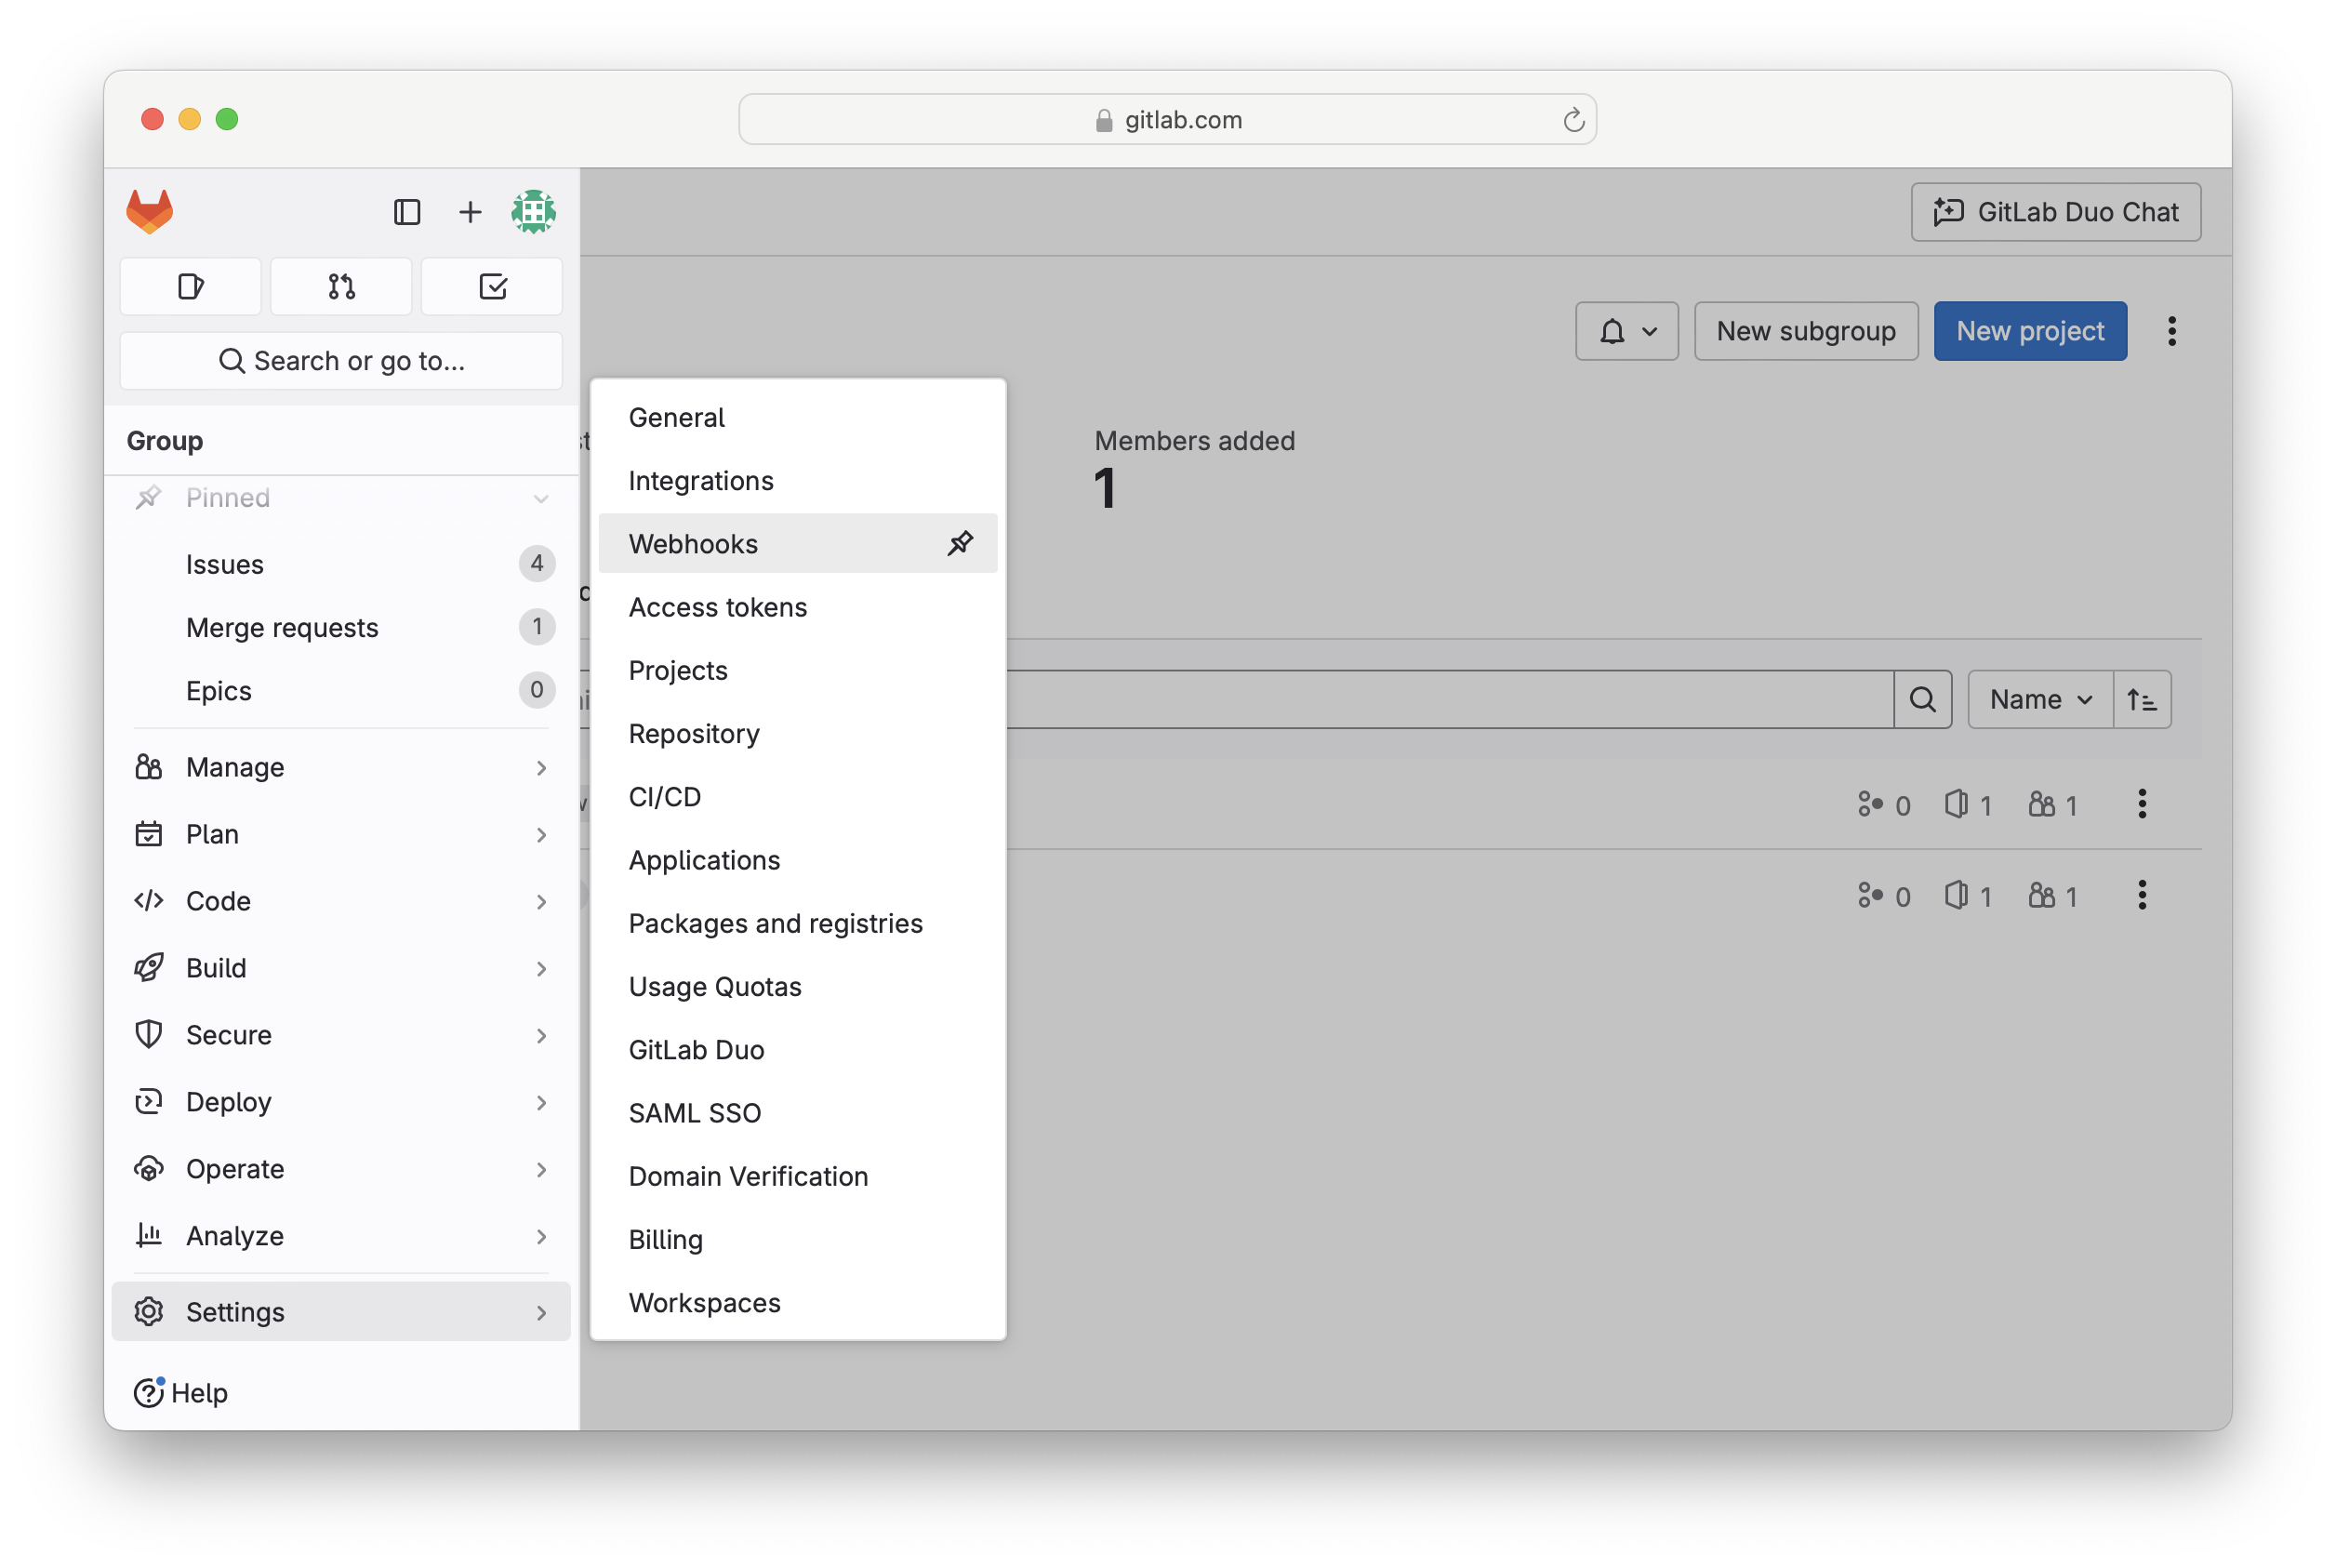The image size is (2336, 1568).
Task: Toggle the sort direction button
Action: [x=2141, y=699]
